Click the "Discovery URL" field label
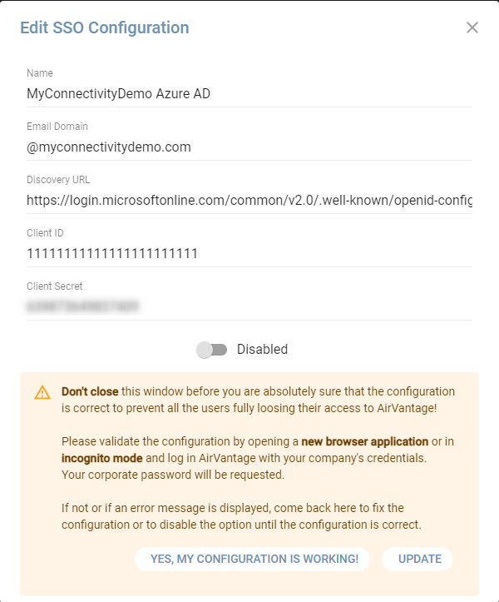 (58, 180)
